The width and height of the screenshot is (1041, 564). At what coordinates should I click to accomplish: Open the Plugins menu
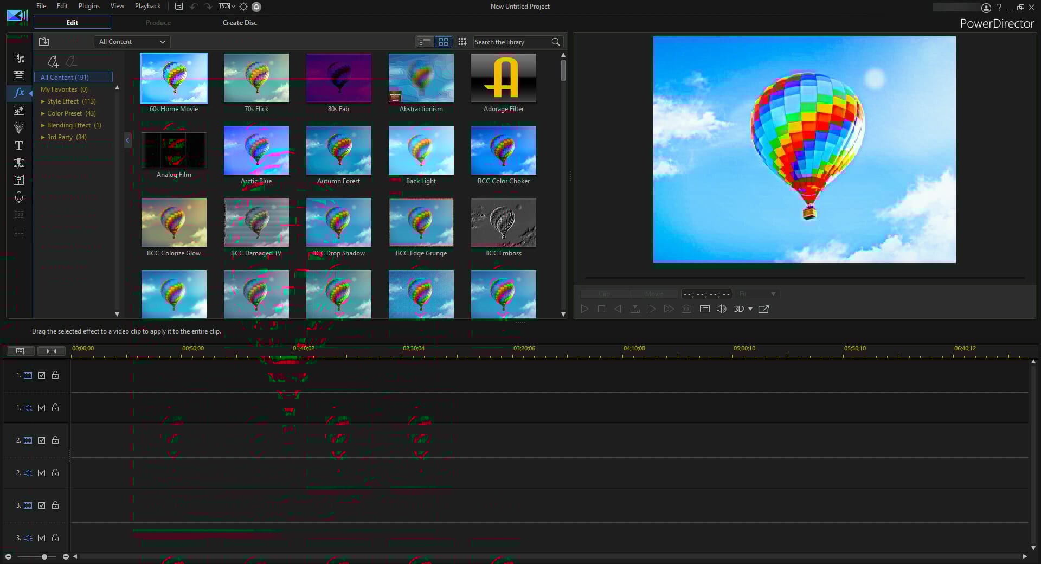pos(89,6)
